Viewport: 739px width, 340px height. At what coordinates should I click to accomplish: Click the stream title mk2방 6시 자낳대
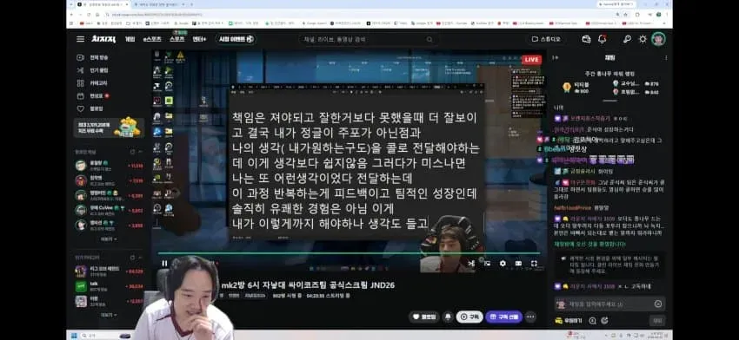pyautogui.click(x=308, y=285)
